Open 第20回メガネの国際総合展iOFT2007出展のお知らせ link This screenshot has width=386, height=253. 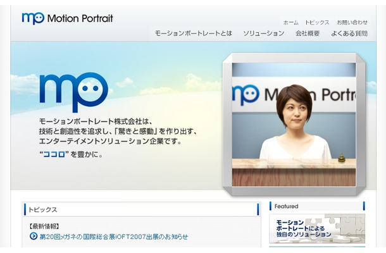(114, 237)
